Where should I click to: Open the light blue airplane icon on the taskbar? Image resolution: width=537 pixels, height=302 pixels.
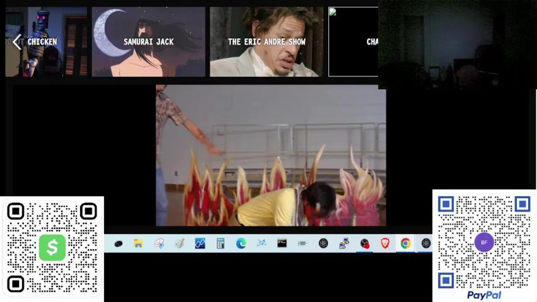(x=261, y=243)
